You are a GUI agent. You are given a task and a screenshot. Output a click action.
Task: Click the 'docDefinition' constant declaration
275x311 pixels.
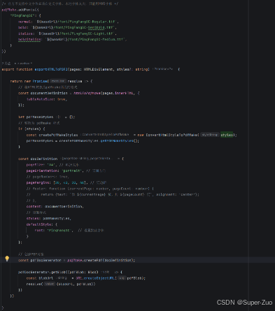[44, 159]
